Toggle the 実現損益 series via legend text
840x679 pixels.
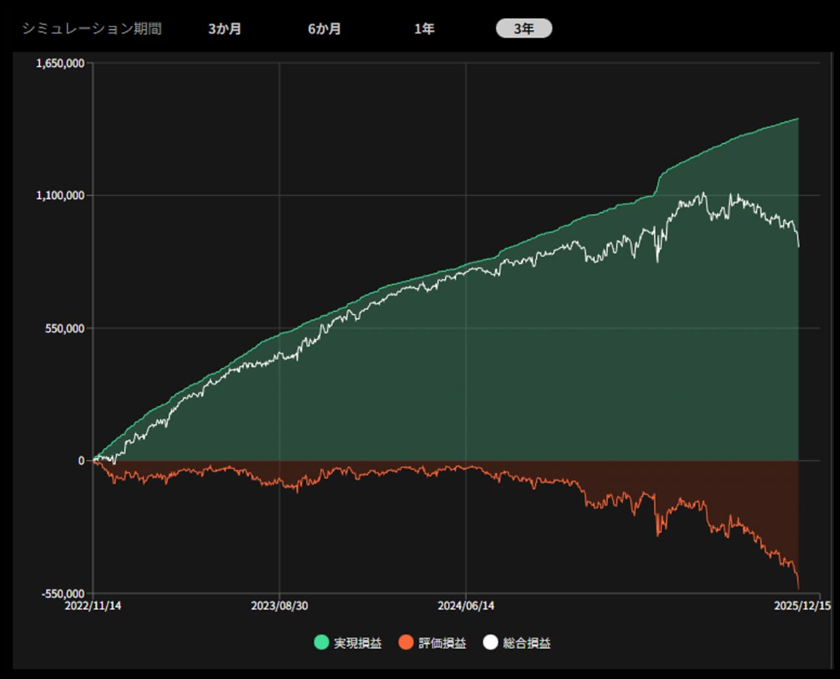(x=358, y=643)
